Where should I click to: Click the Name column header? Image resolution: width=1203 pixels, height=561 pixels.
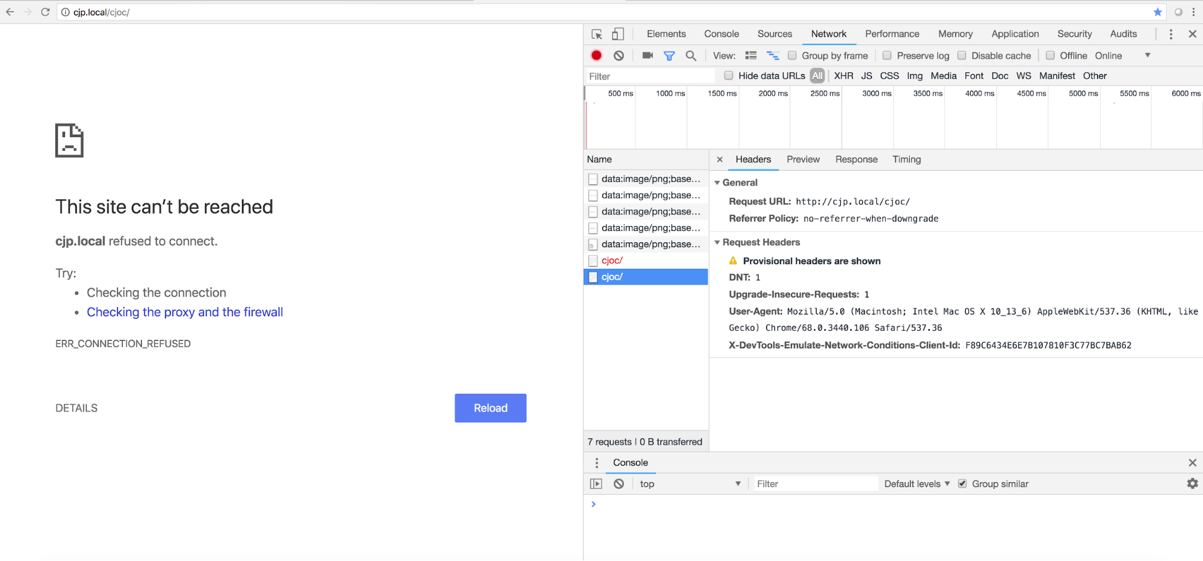point(646,159)
